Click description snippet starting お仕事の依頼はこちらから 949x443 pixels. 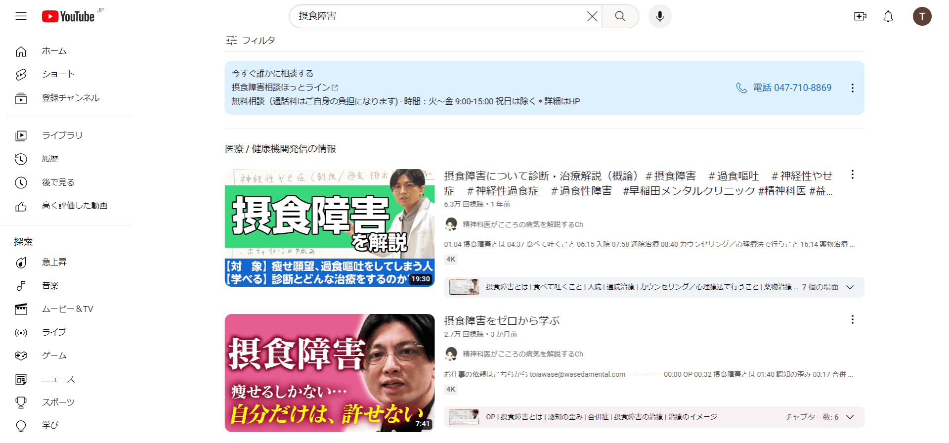click(x=648, y=374)
